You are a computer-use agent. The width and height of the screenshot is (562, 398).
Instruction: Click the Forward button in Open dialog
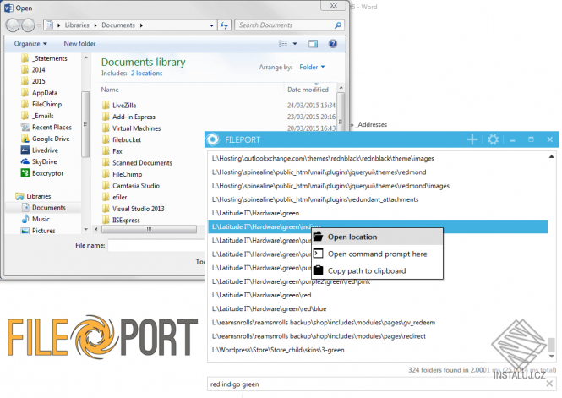28,25
